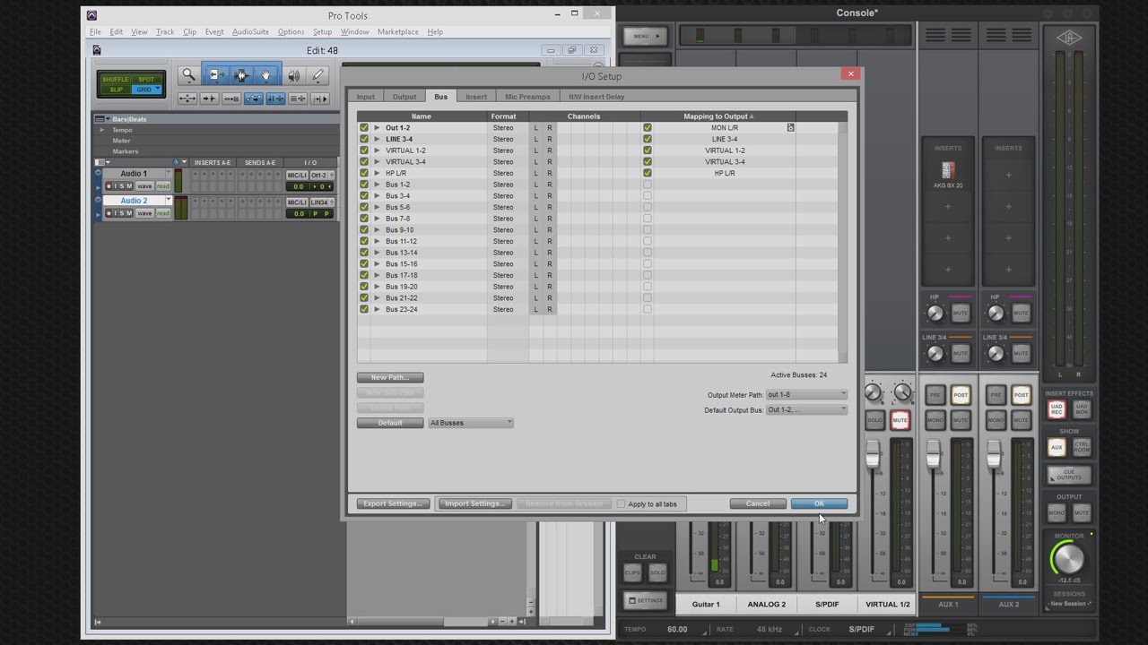The height and width of the screenshot is (645, 1148).
Task: Cancel the I/O Setup dialog
Action: click(x=758, y=503)
